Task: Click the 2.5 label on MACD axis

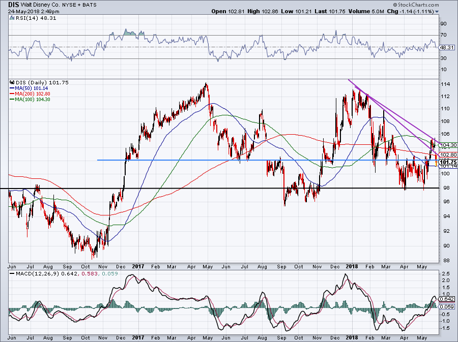Action: pos(445,274)
